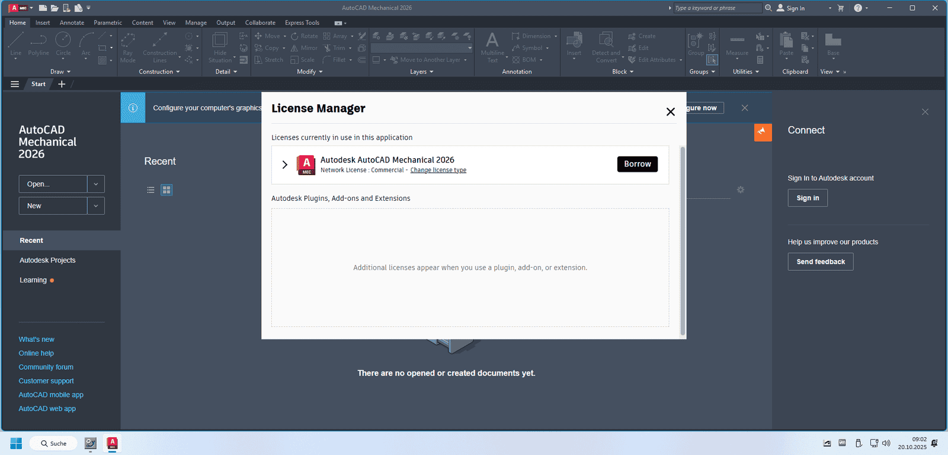The image size is (948, 455).
Task: Open the settings gear on Start page
Action: [741, 190]
